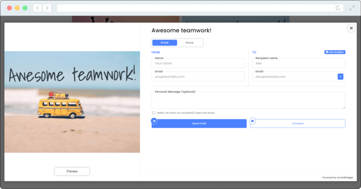
Task: Click the clock icon on Schedule button
Action: click(x=252, y=121)
